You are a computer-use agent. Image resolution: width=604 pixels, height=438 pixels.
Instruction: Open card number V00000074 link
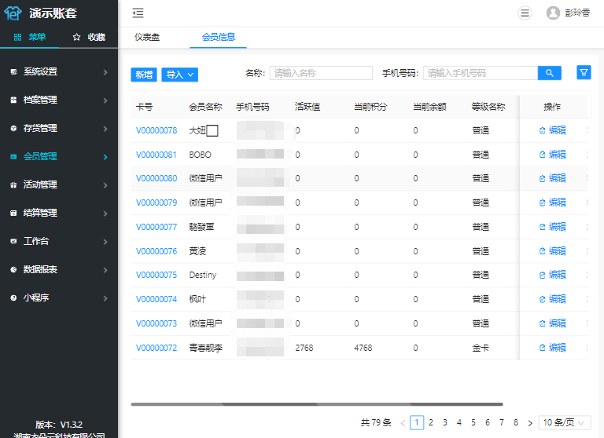(x=157, y=299)
